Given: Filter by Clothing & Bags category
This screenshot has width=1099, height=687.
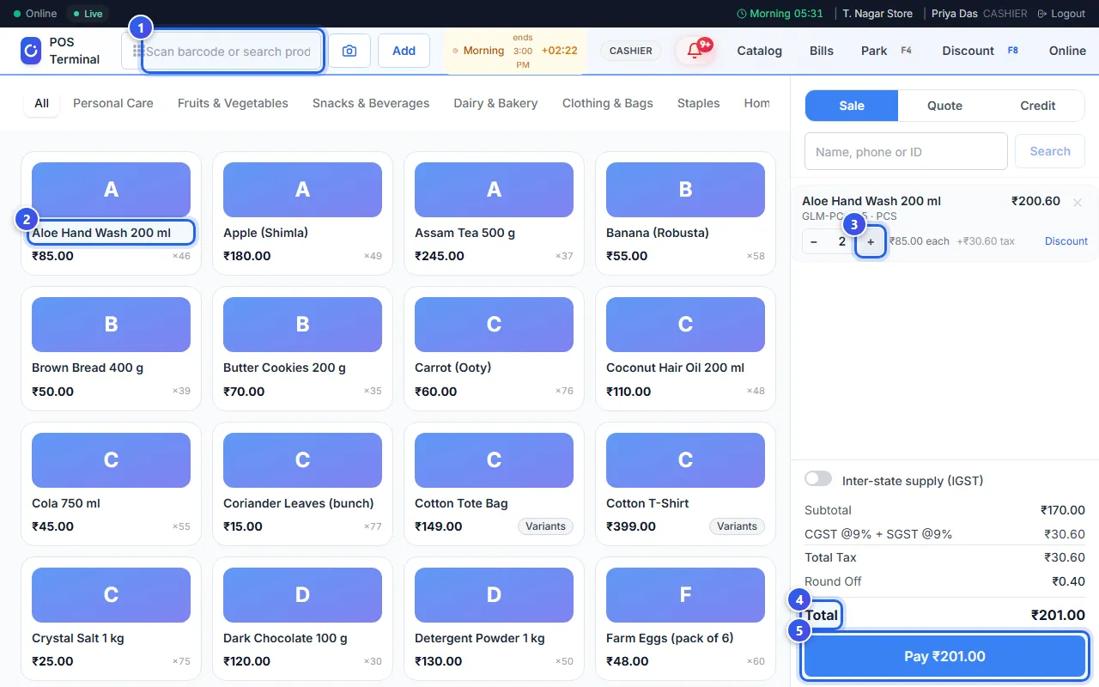Looking at the screenshot, I should 608,103.
